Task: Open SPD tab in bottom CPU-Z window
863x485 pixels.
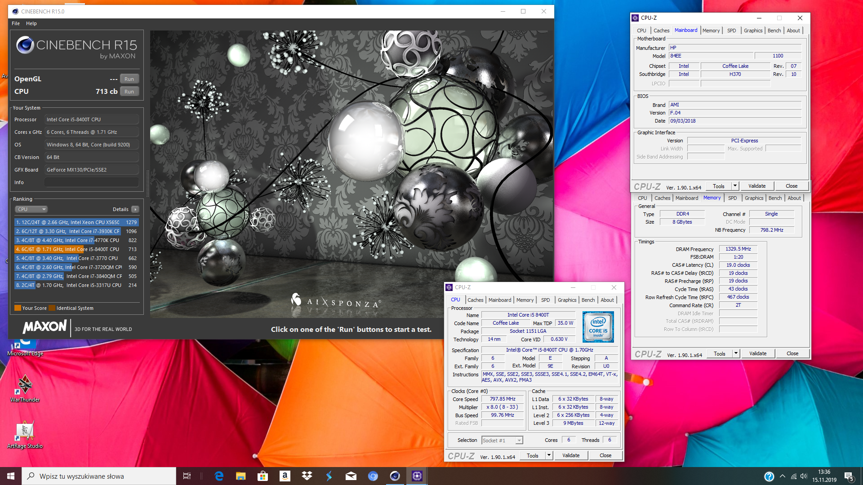Action: [x=546, y=300]
